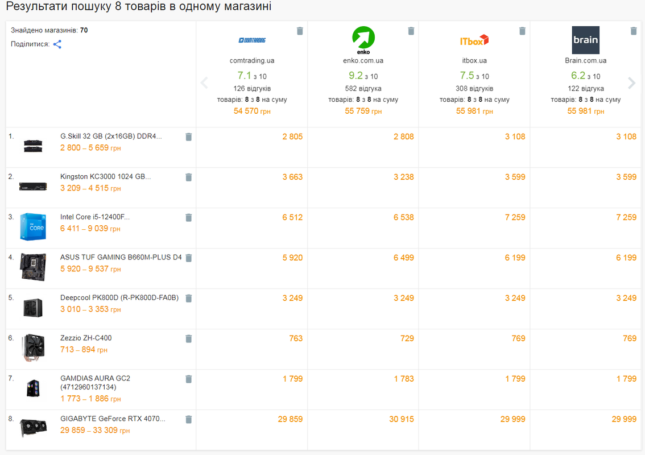
Task: Open GIGABYTE graphics card thumbnail
Action: pos(33,428)
